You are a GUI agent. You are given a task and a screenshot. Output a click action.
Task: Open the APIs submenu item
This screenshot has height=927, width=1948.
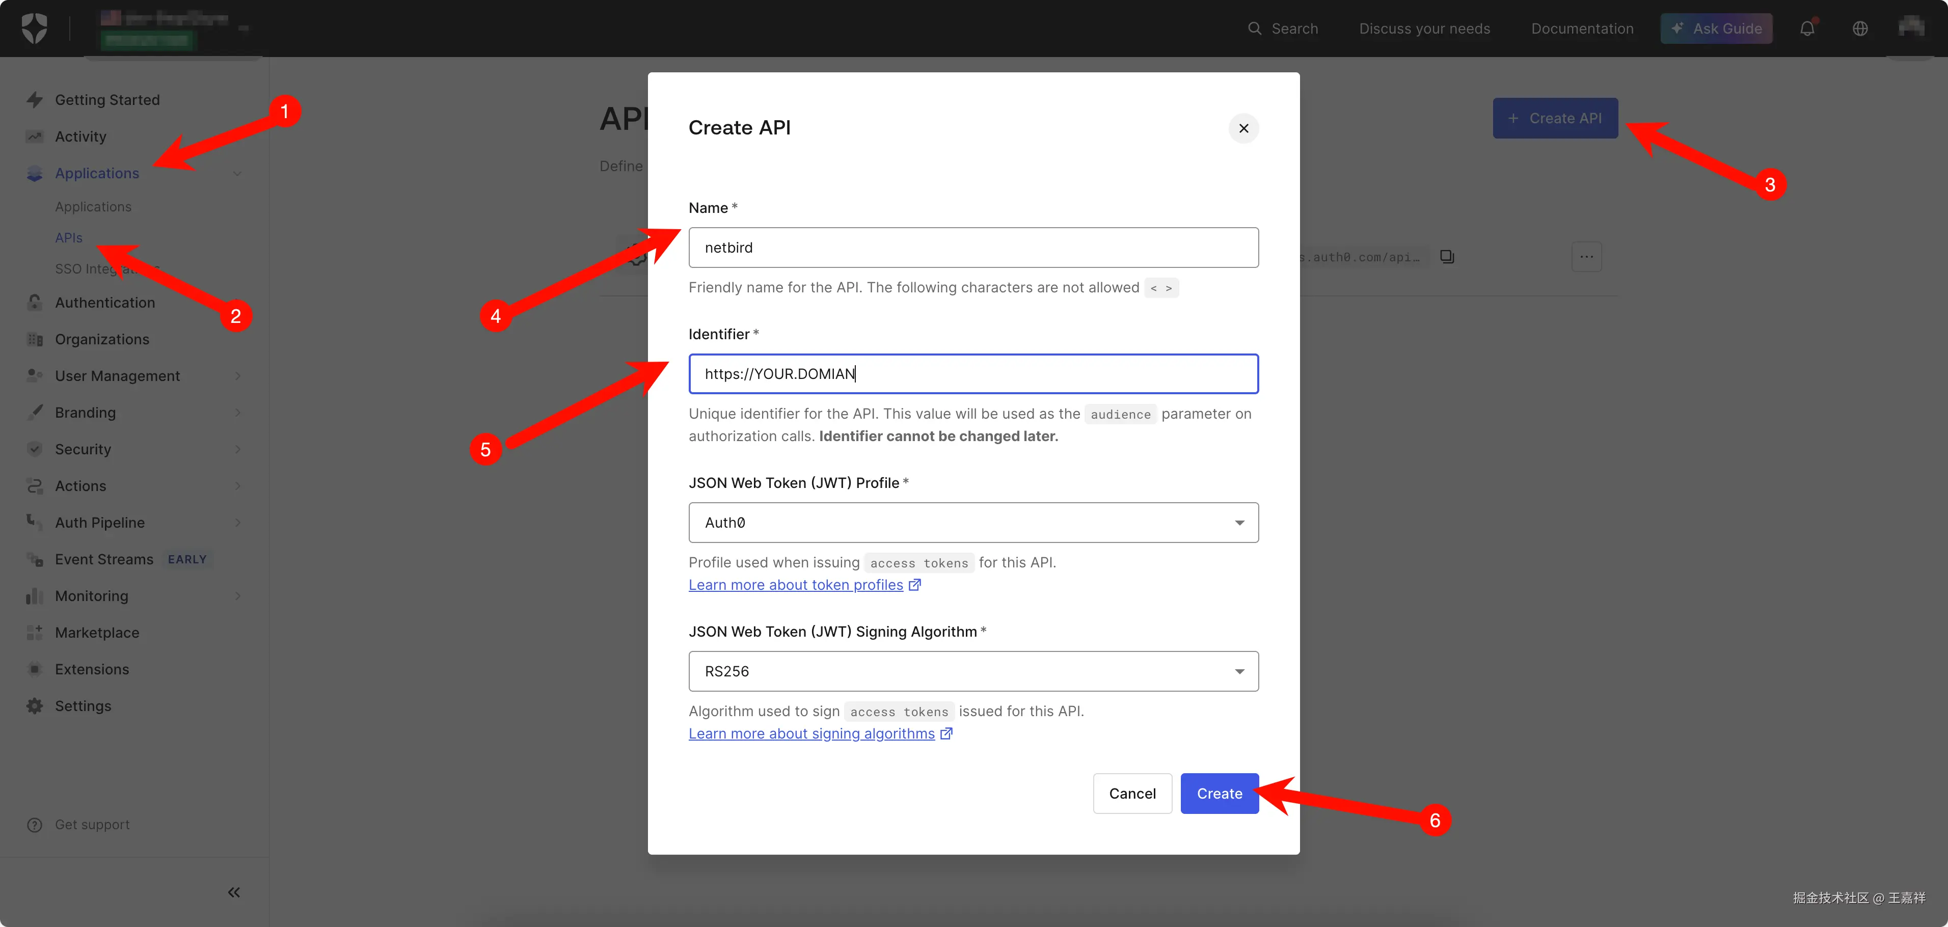pos(69,237)
